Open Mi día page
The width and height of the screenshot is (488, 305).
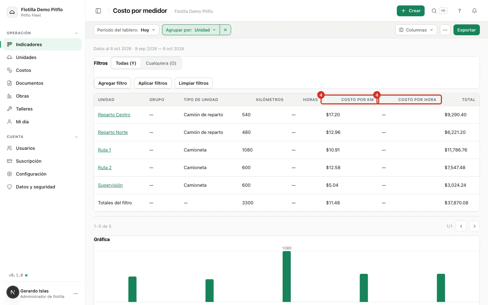pyautogui.click(x=43, y=122)
